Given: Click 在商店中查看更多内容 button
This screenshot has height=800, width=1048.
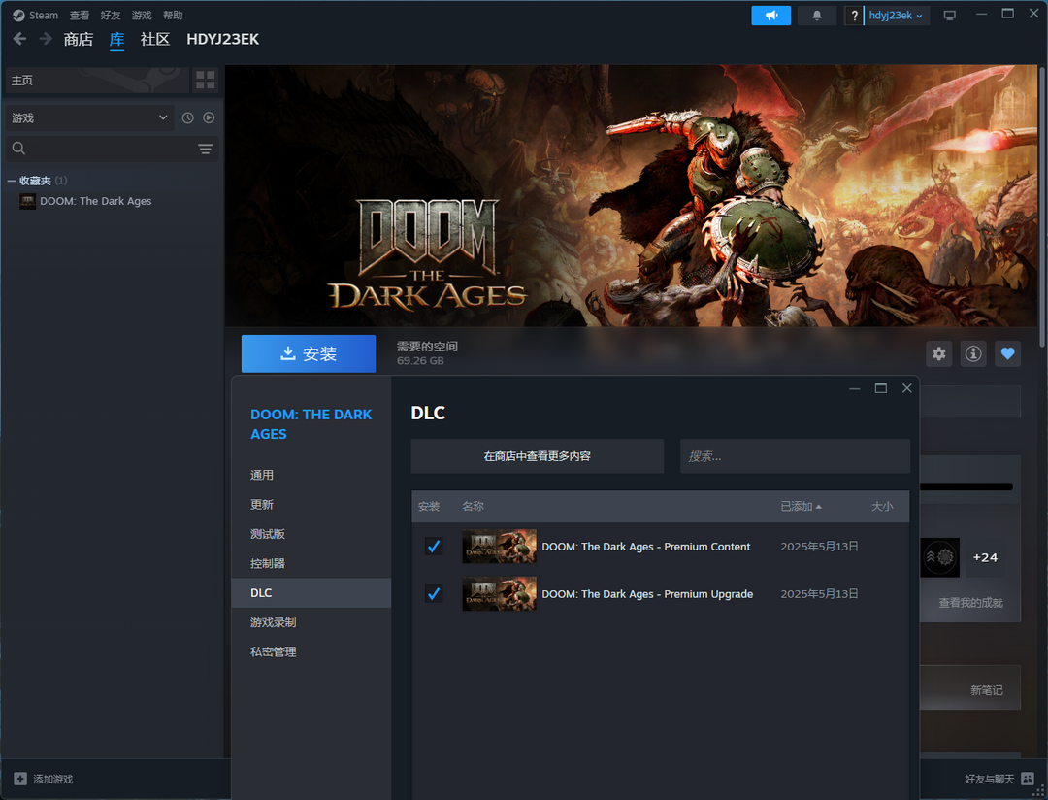Looking at the screenshot, I should pos(538,456).
